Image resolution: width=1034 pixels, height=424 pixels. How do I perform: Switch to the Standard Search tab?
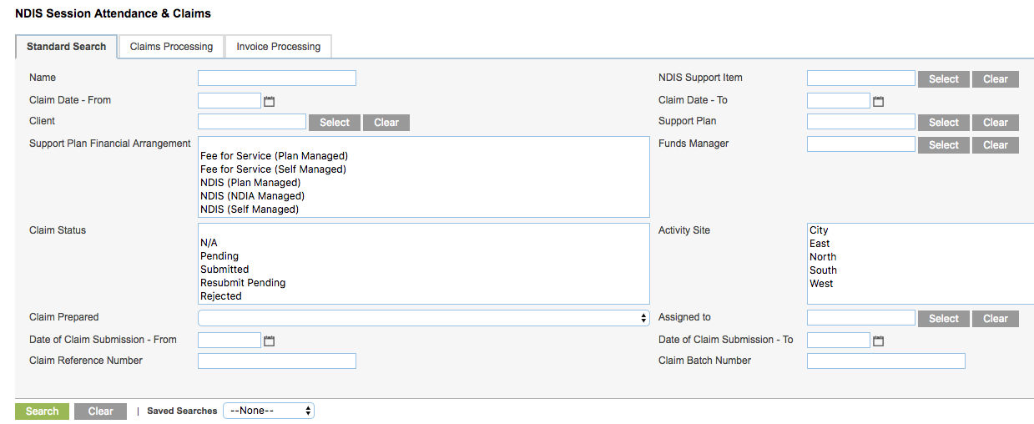[x=67, y=47]
